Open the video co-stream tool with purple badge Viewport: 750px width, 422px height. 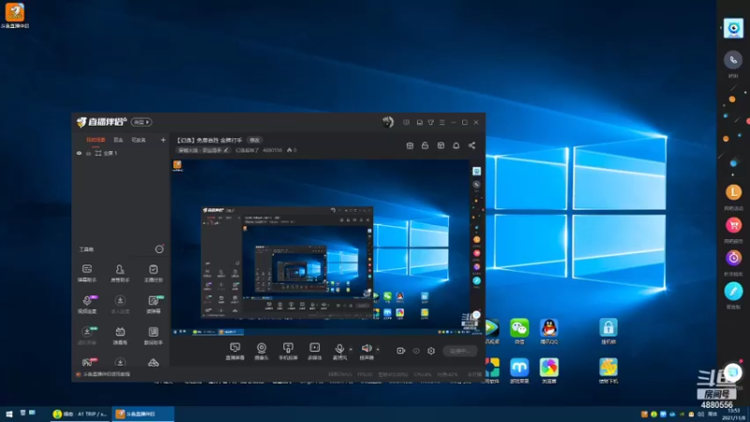point(86,304)
